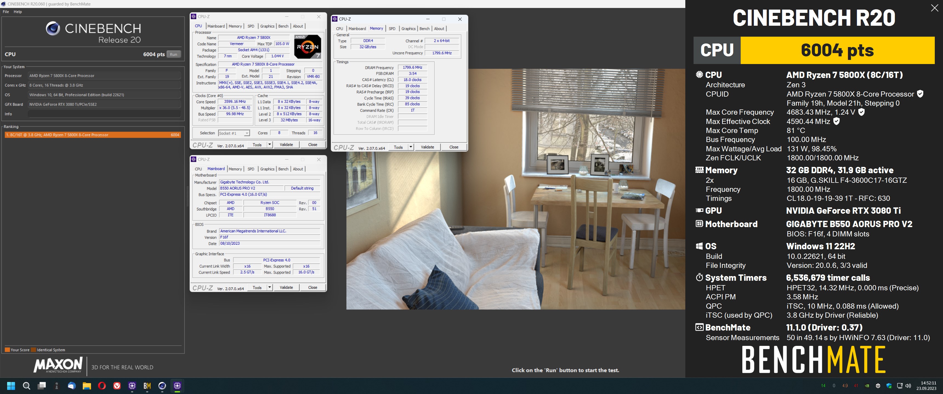Screen dimensions: 943x394
Task: Click Close in the Memory CPU-Z window
Action: point(454,147)
